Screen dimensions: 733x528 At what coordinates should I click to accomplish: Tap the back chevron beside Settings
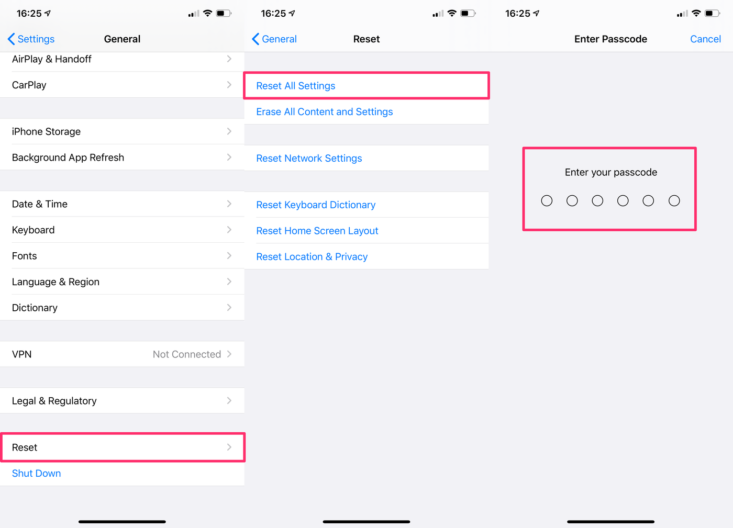point(11,39)
